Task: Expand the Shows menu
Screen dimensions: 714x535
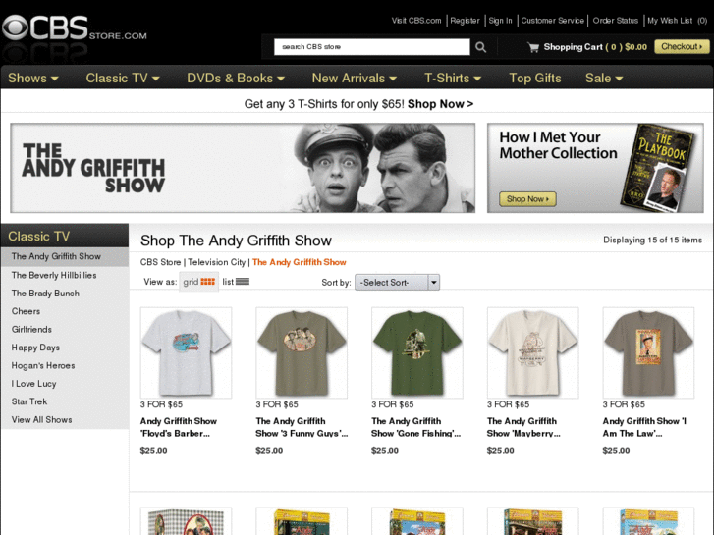Action: point(33,79)
